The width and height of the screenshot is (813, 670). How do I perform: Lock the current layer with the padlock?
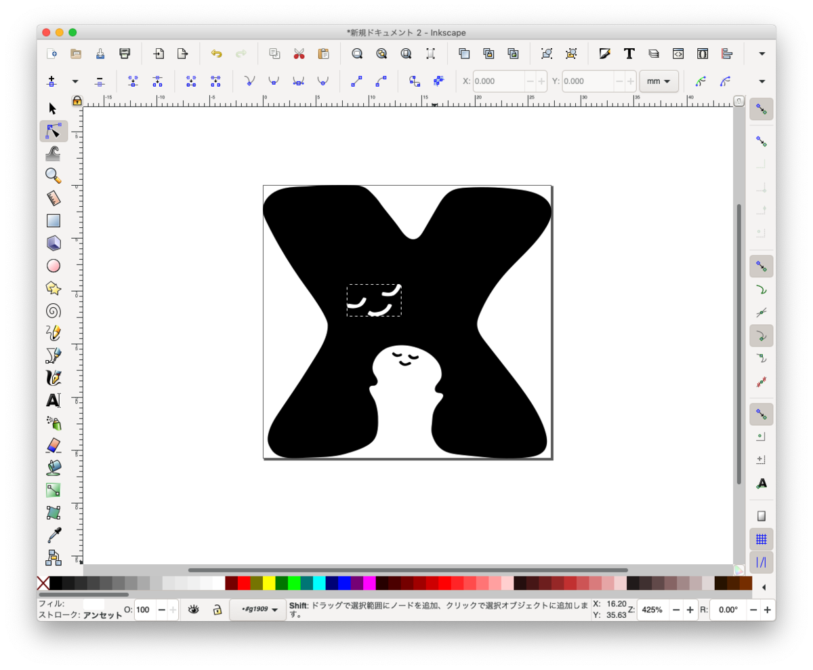click(x=217, y=610)
